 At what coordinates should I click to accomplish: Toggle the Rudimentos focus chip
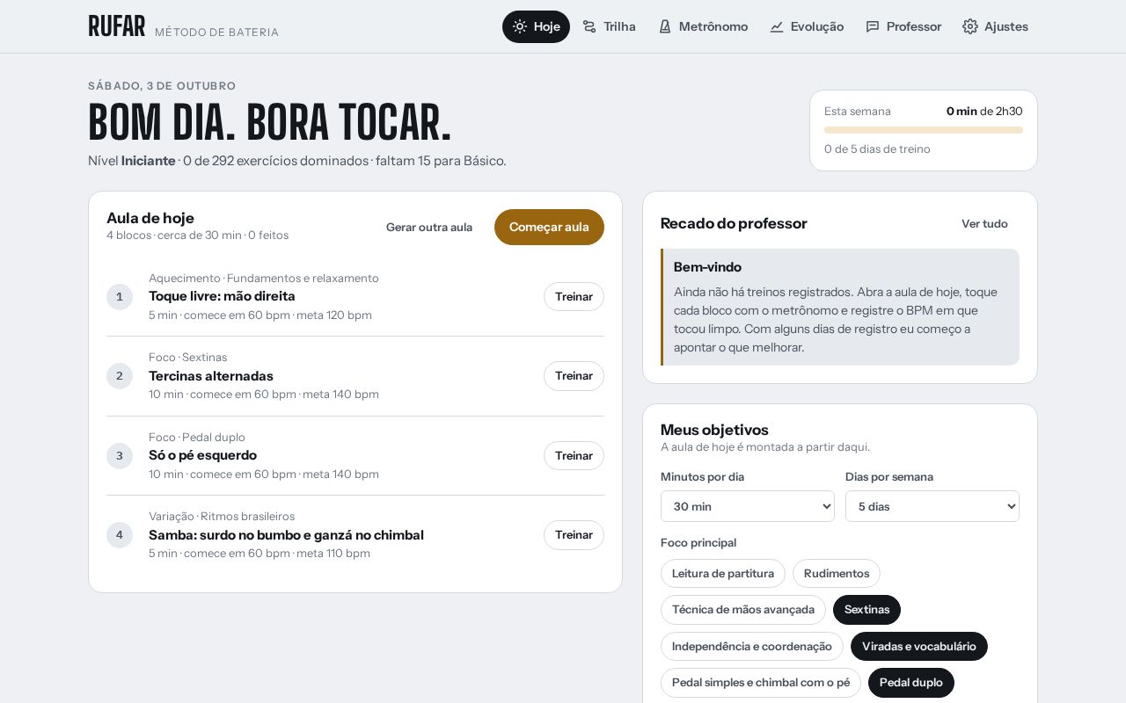(837, 574)
